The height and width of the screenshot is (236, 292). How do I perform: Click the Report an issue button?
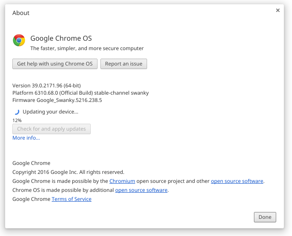tap(124, 64)
